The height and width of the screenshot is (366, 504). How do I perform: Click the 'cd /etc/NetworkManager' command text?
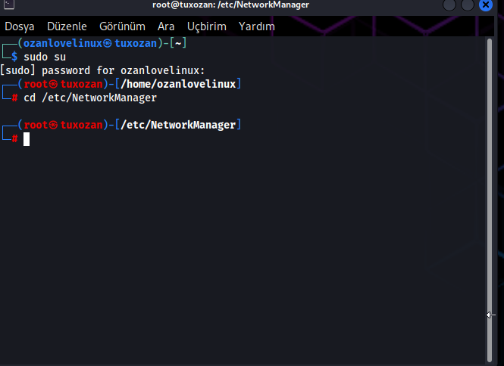pyautogui.click(x=90, y=98)
